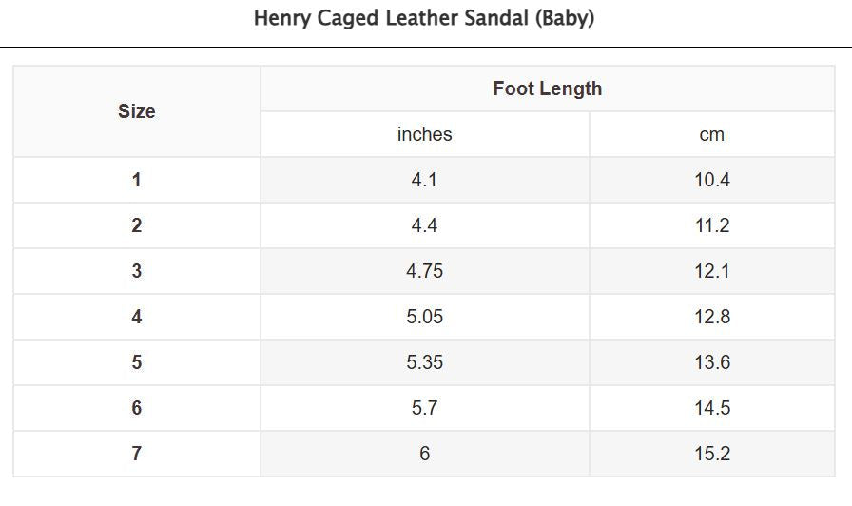This screenshot has width=852, height=506.
Task: Click size 4 in the Size column
Action: coord(136,317)
